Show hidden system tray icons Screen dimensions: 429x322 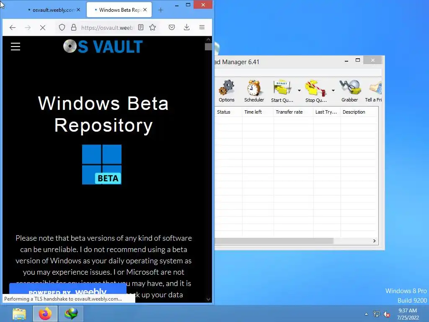pos(366,314)
